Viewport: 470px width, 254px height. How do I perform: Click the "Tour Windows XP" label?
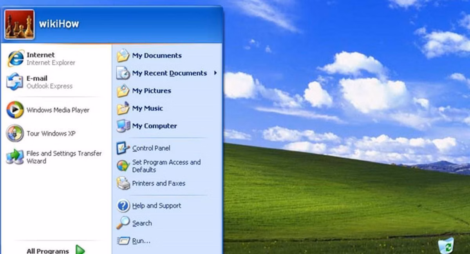point(51,134)
